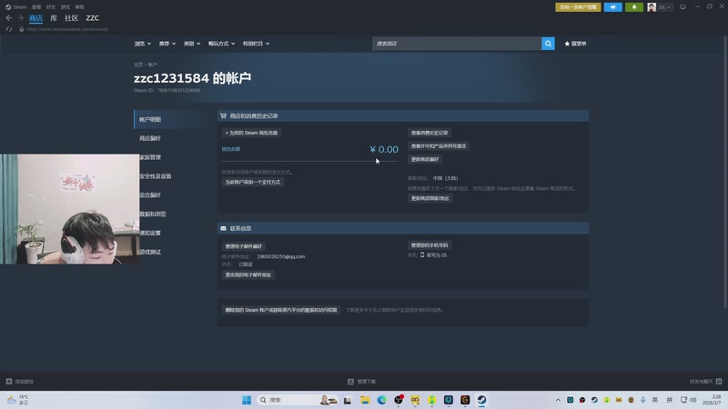Click the tray volume speaker icon
This screenshot has width=728, height=409.
point(693,400)
